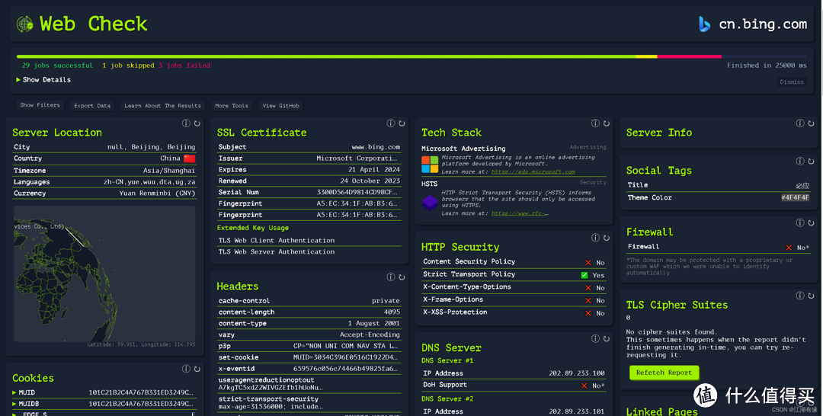Viewport: 823px width, 416px height.
Task: Refresh the Headers card
Action: coord(402,277)
